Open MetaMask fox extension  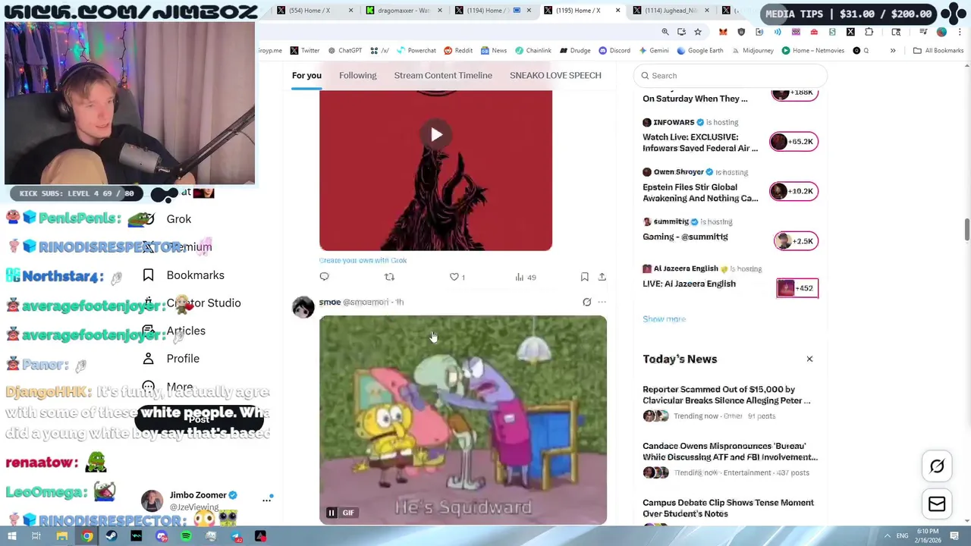(x=723, y=32)
